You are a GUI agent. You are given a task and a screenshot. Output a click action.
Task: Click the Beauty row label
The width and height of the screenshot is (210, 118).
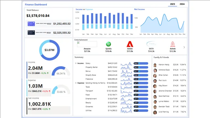tap(88, 103)
